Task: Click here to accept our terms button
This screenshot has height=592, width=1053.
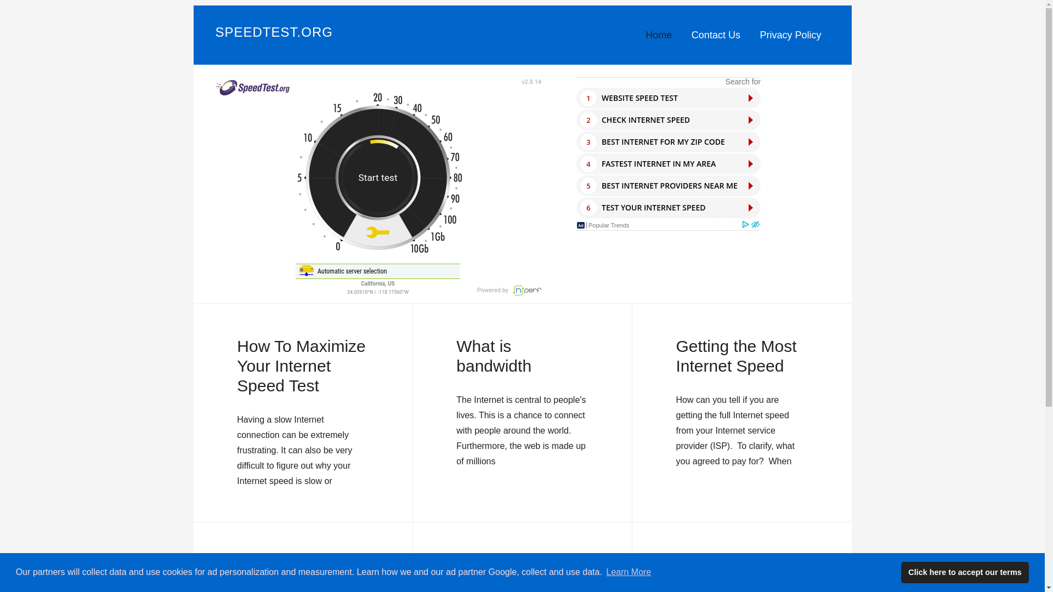Action: 965,572
